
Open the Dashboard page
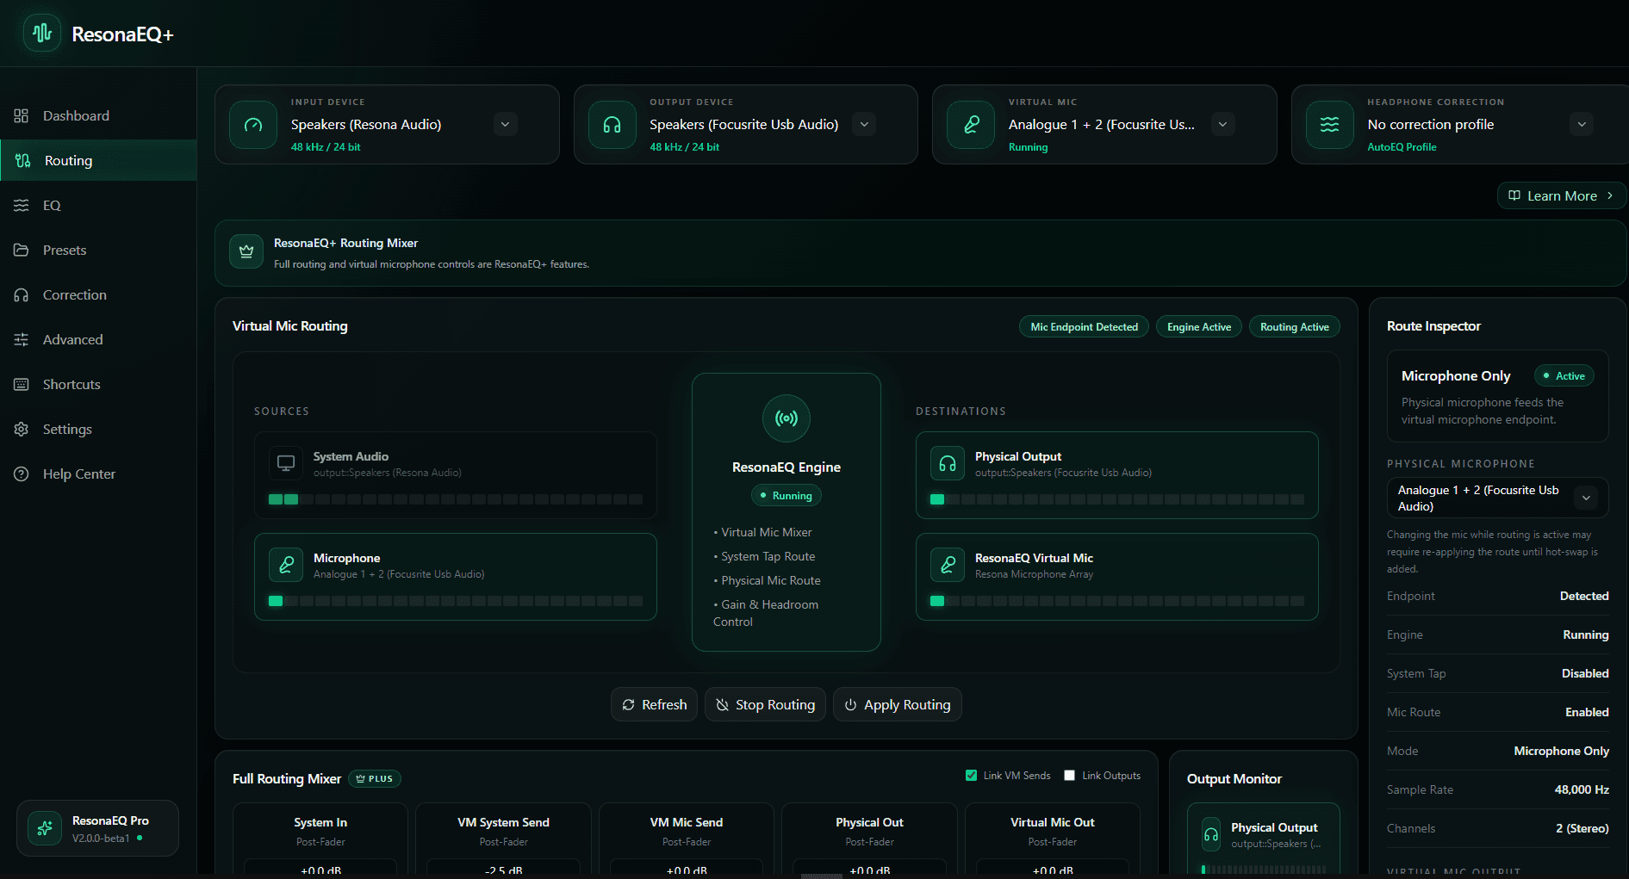tap(98, 115)
